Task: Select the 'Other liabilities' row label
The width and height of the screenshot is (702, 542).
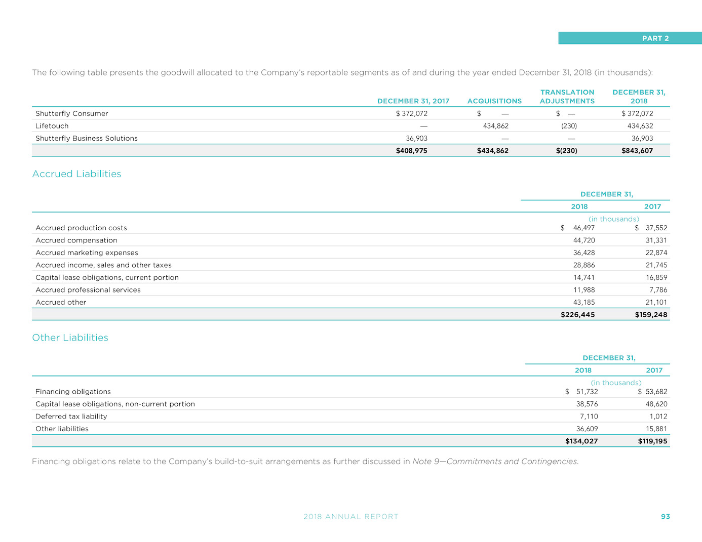Action: (62, 429)
